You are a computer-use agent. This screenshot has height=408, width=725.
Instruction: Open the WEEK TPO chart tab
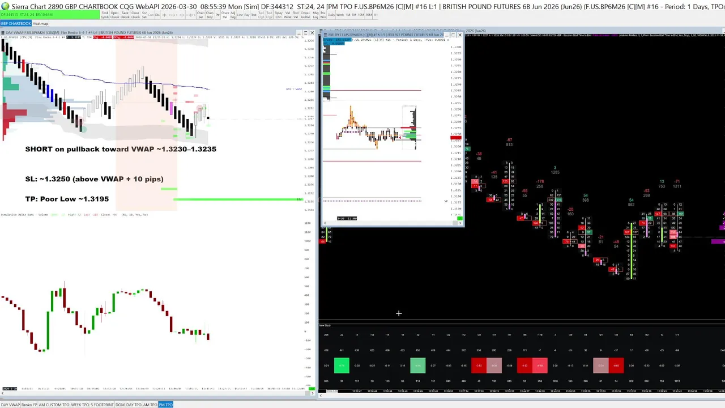tap(80, 405)
